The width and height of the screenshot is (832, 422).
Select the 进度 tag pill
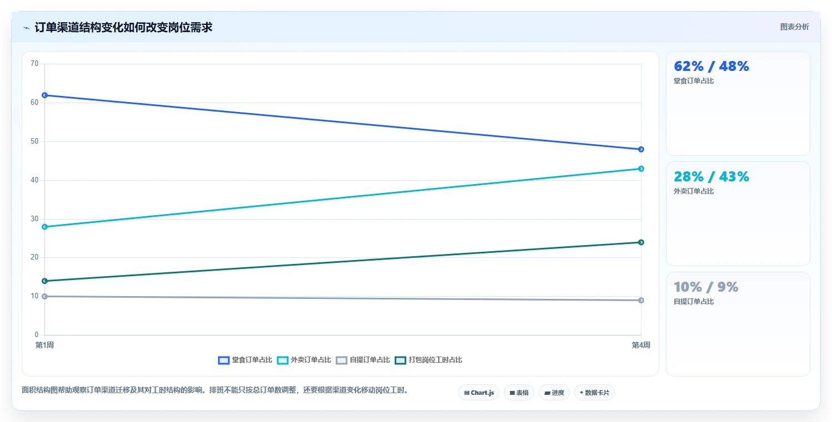[x=554, y=393]
